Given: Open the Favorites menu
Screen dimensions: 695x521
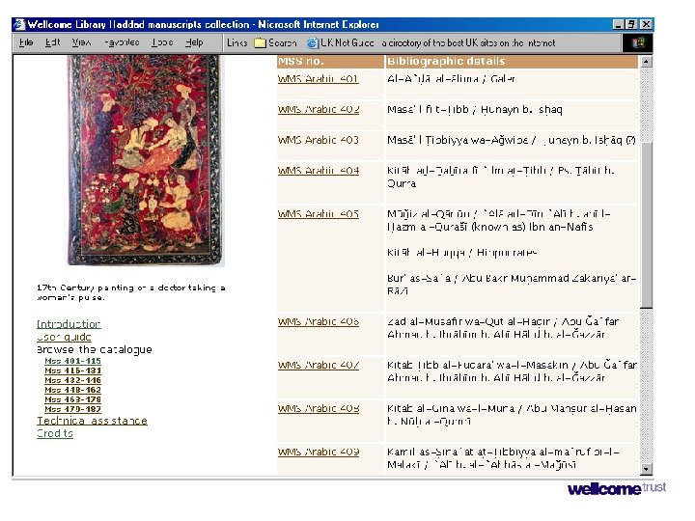Looking at the screenshot, I should [x=122, y=42].
